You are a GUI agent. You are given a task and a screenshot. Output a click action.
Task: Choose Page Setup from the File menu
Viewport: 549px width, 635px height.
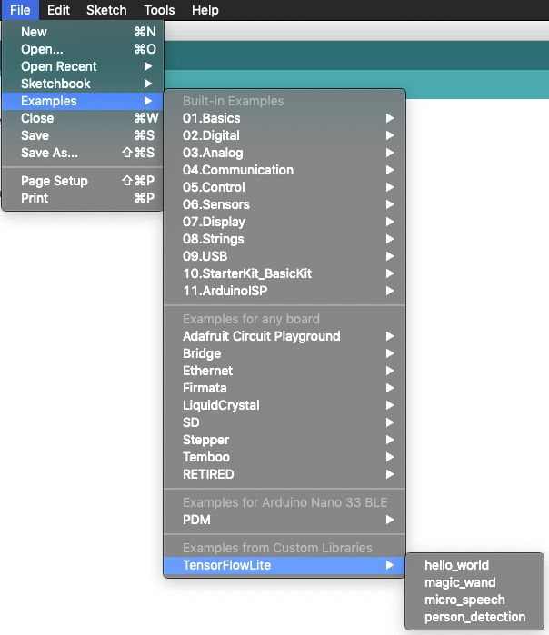coord(82,181)
